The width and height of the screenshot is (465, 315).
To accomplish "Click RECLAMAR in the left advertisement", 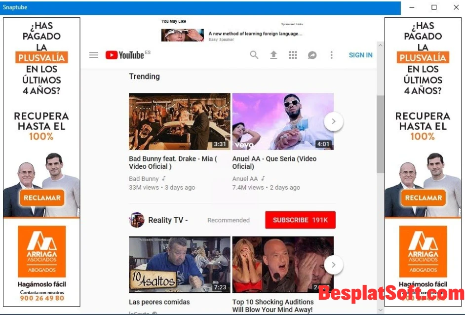I will click(41, 197).
